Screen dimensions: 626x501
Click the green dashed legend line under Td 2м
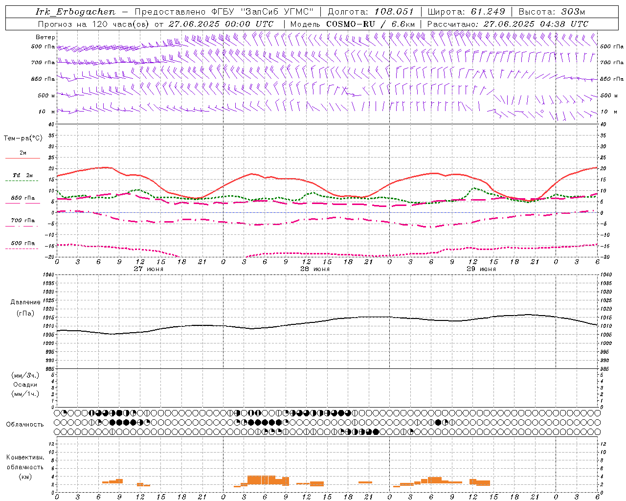tap(22, 181)
